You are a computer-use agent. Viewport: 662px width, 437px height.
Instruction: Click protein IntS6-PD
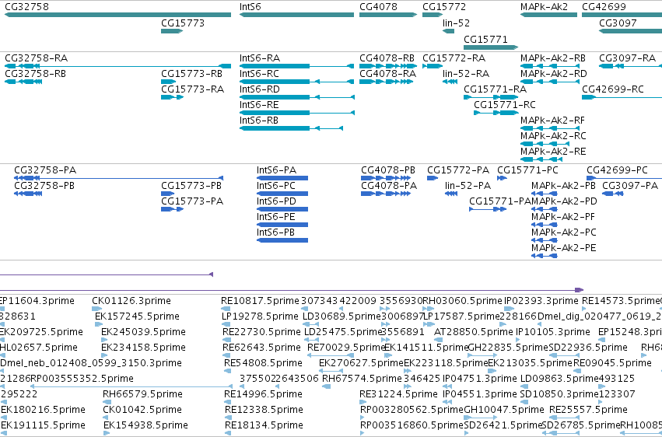[276, 201]
